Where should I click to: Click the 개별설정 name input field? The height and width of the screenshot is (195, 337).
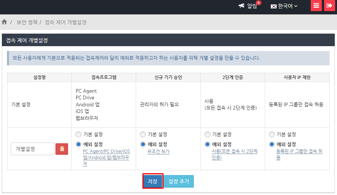33,149
